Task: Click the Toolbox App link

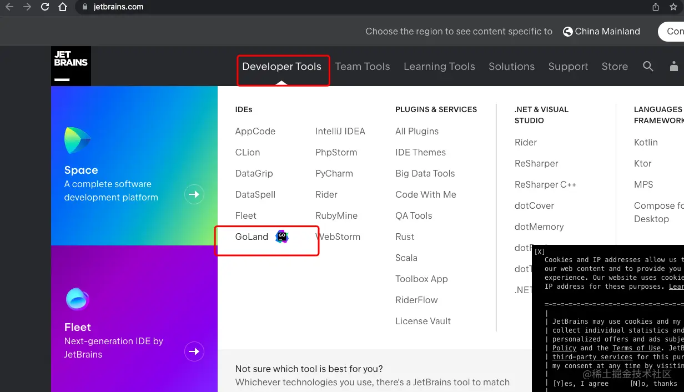Action: pos(421,279)
